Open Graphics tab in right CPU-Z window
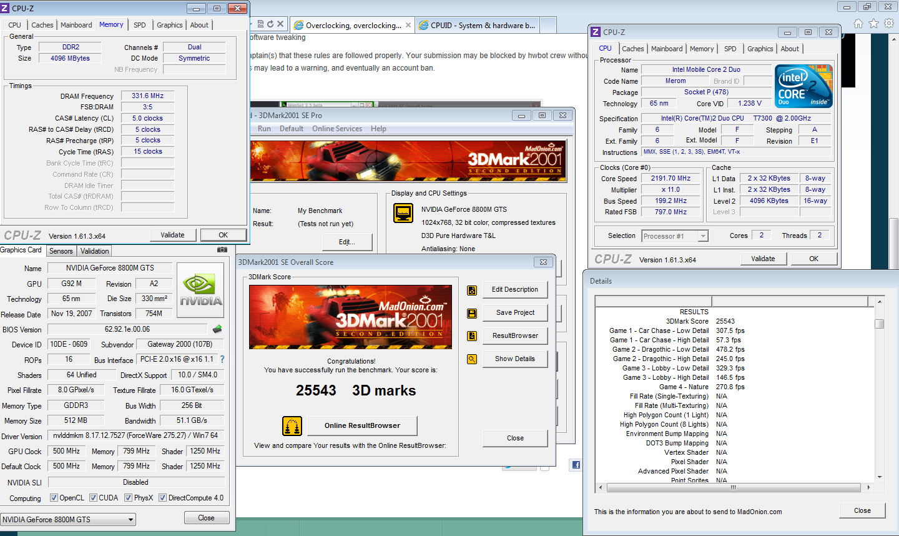This screenshot has height=536, width=899. pyautogui.click(x=760, y=49)
